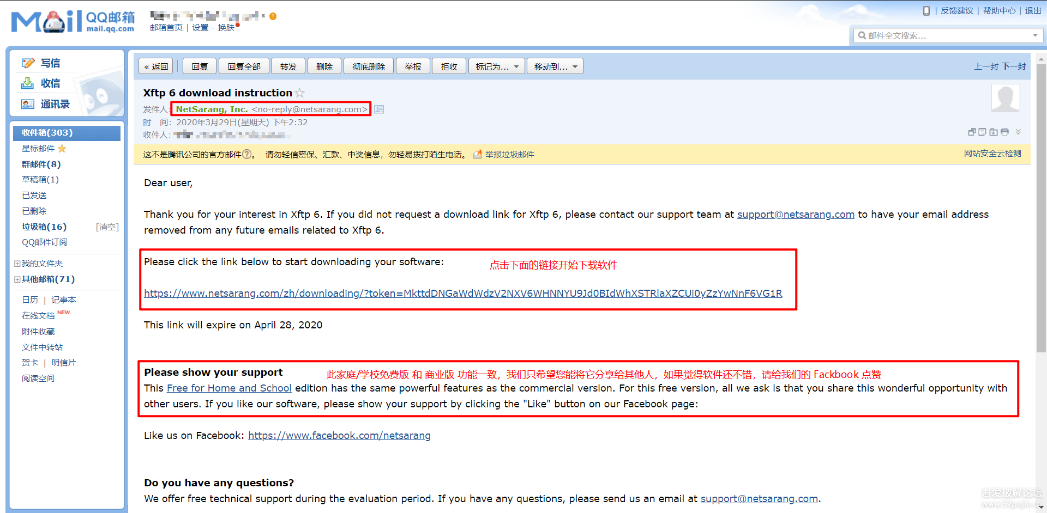Expand 其他邮箱(71) tree node

[17, 279]
